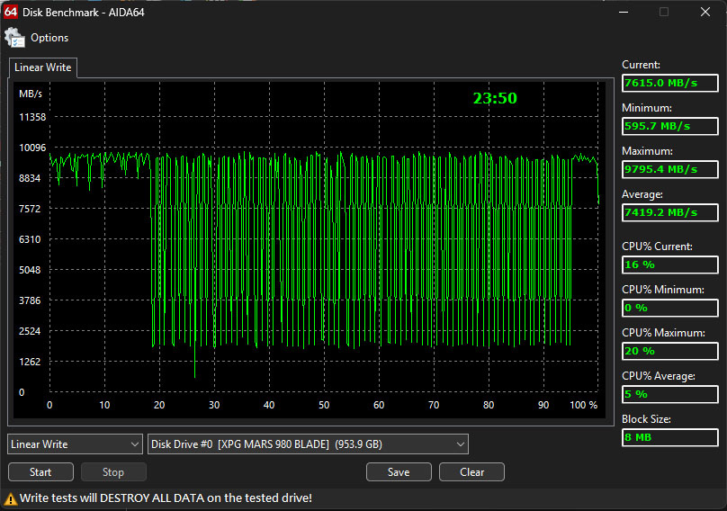Viewport: 727px width, 511px height.
Task: Click the Stop button
Action: 113,472
